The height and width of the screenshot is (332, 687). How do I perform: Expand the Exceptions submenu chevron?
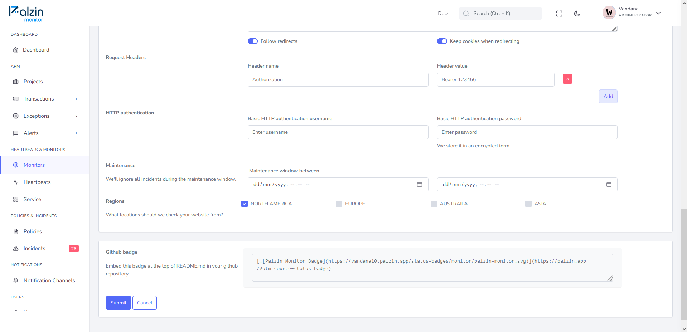click(76, 116)
